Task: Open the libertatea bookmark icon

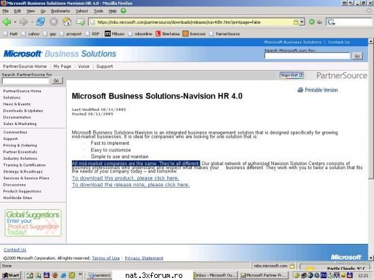Action: click(x=158, y=34)
